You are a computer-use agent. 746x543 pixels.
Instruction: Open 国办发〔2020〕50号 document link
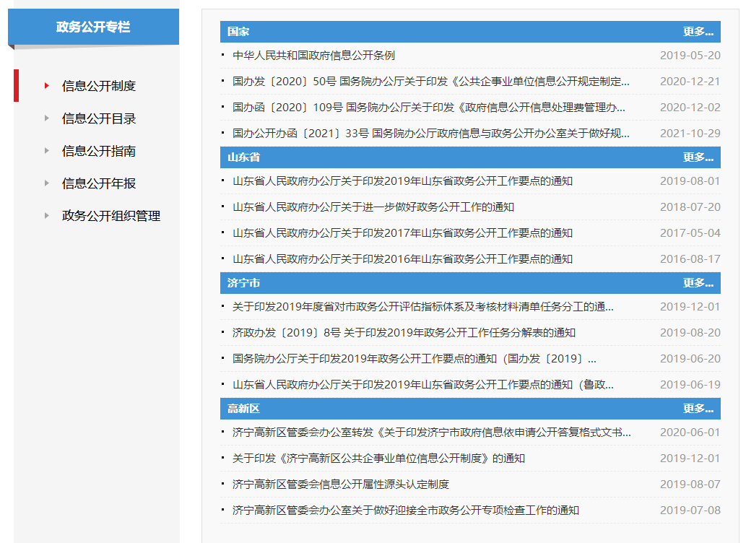coord(430,82)
